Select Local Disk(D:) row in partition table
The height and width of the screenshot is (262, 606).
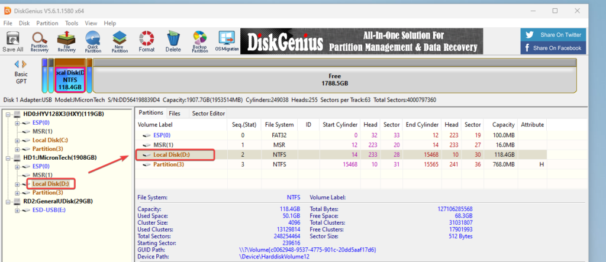click(x=340, y=154)
